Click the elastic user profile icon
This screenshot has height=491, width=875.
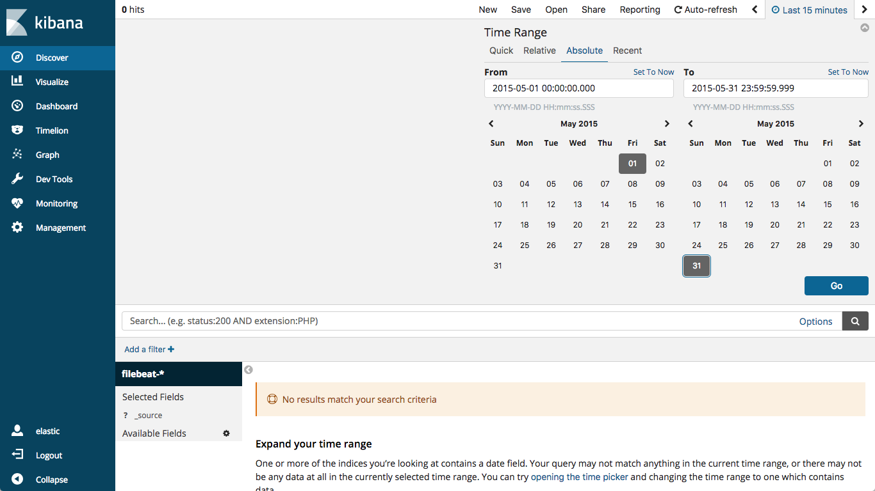coord(17,431)
